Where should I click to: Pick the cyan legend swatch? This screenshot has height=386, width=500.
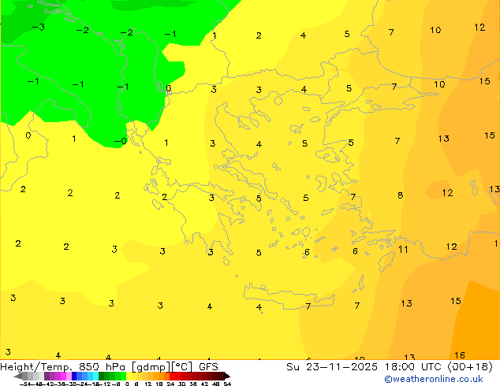[x=95, y=376]
